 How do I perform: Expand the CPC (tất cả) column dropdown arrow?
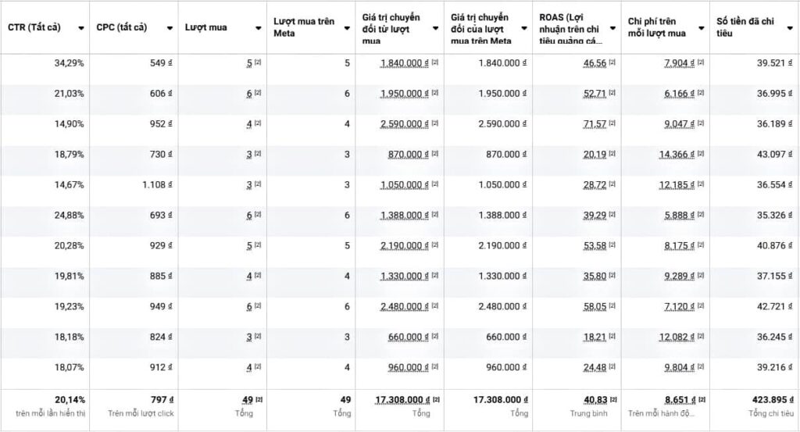coord(170,28)
